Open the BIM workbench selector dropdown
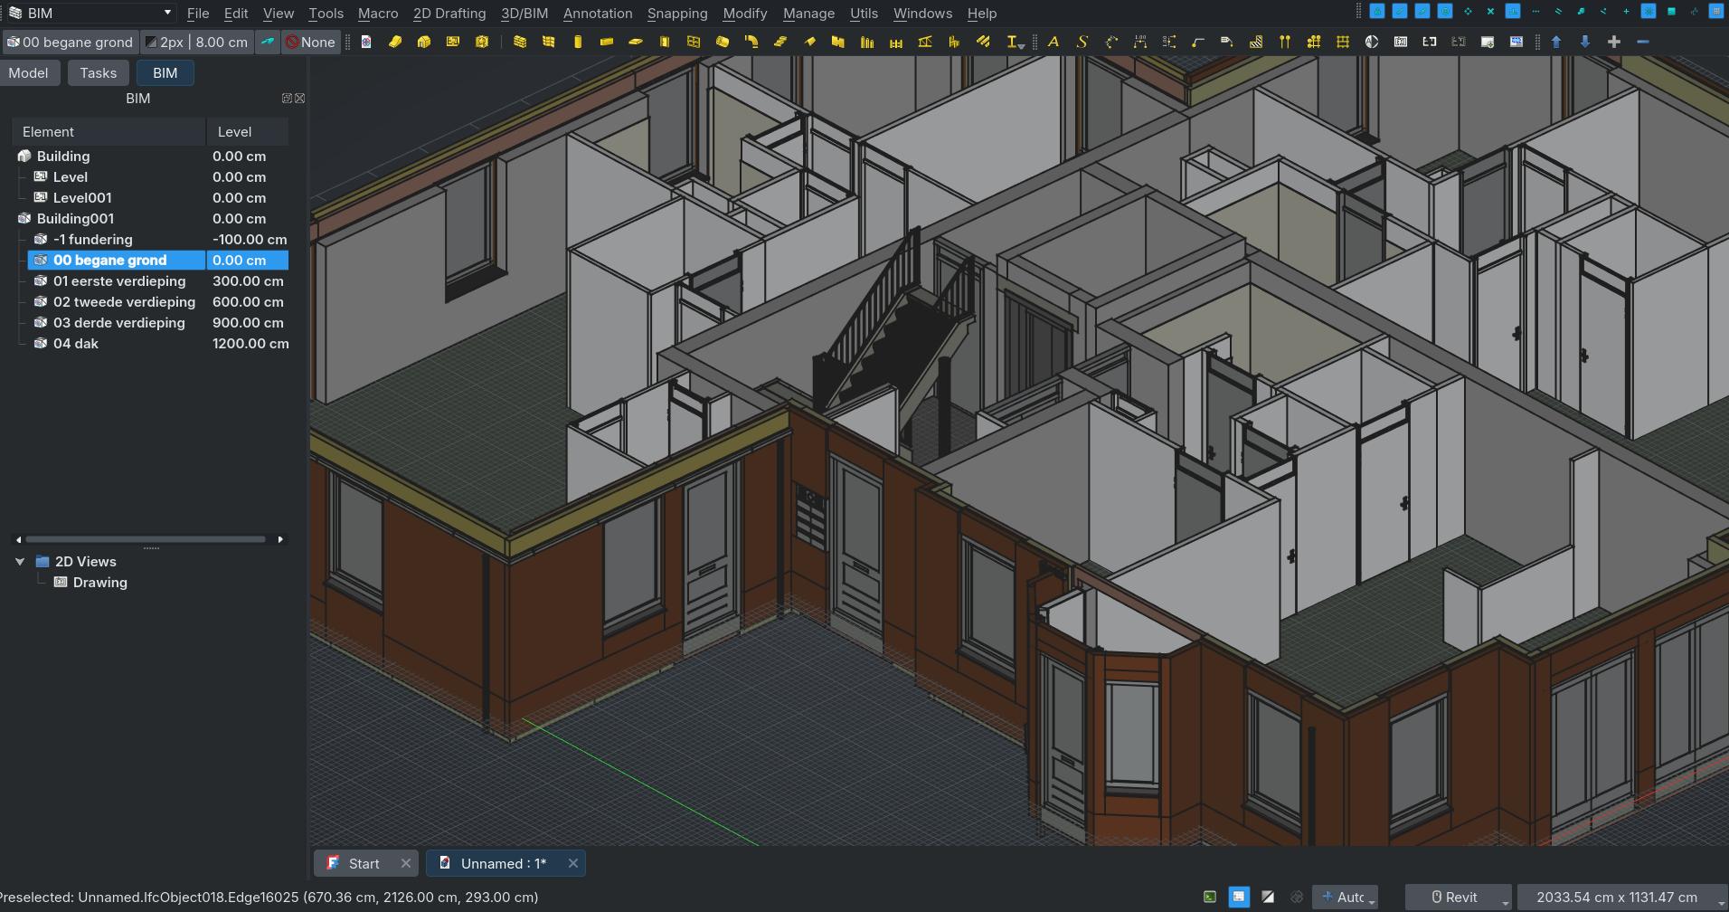The height and width of the screenshot is (912, 1729). coord(89,13)
